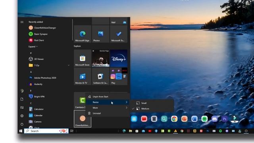Open the Microsoft To Do tile
Viewport: 254px width, 143px height.
(119, 34)
